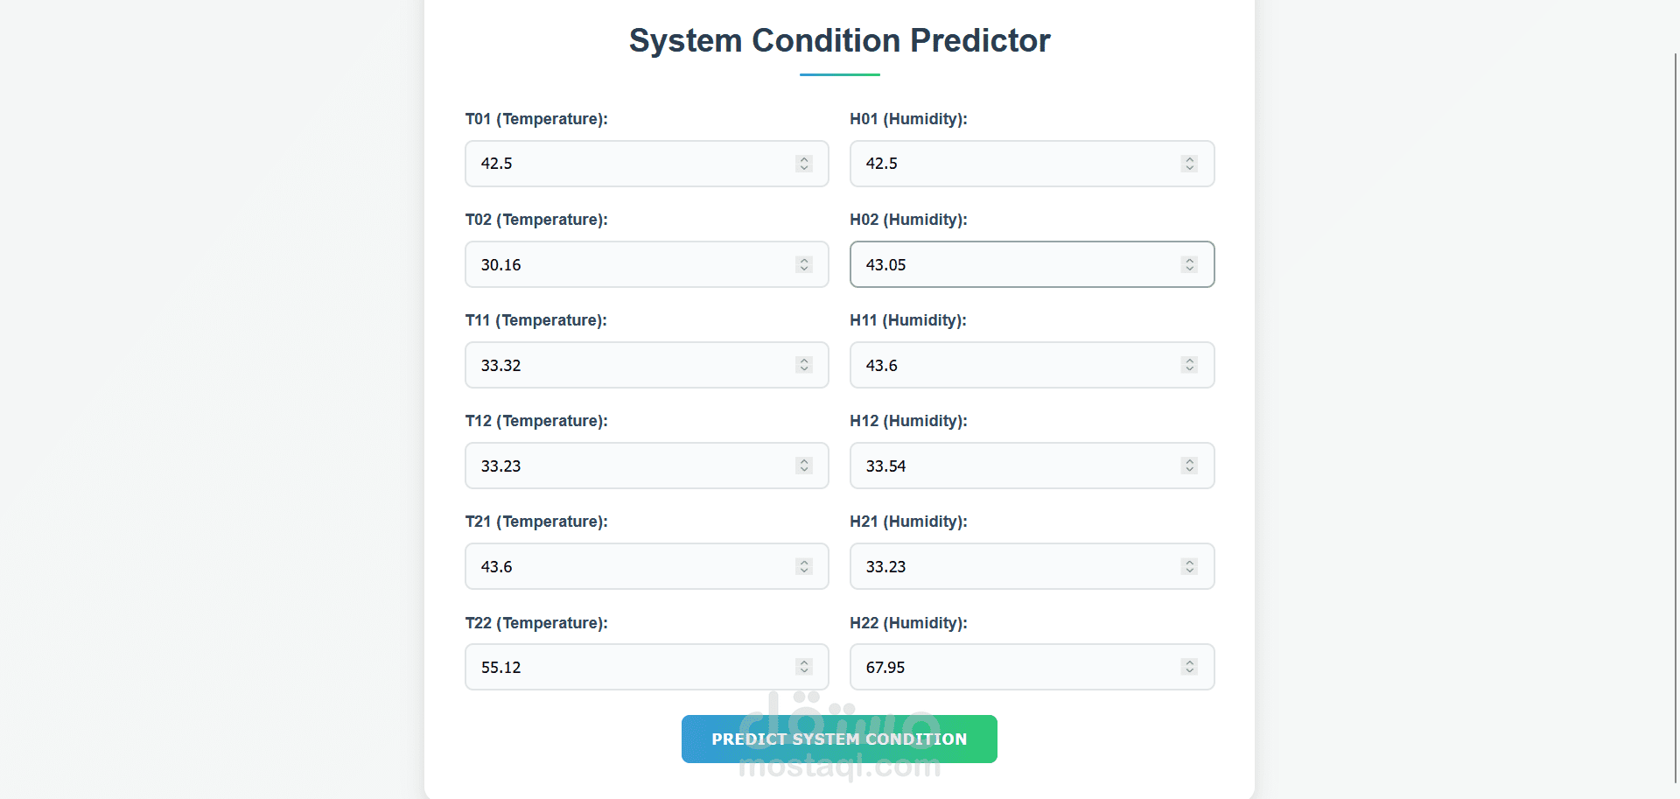Increment the T12 temperature value
The image size is (1680, 799).
coord(804,461)
